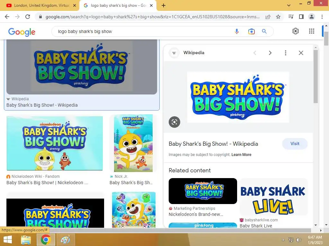
Task: Open the Nick Jr. poster result image
Action: tap(133, 143)
